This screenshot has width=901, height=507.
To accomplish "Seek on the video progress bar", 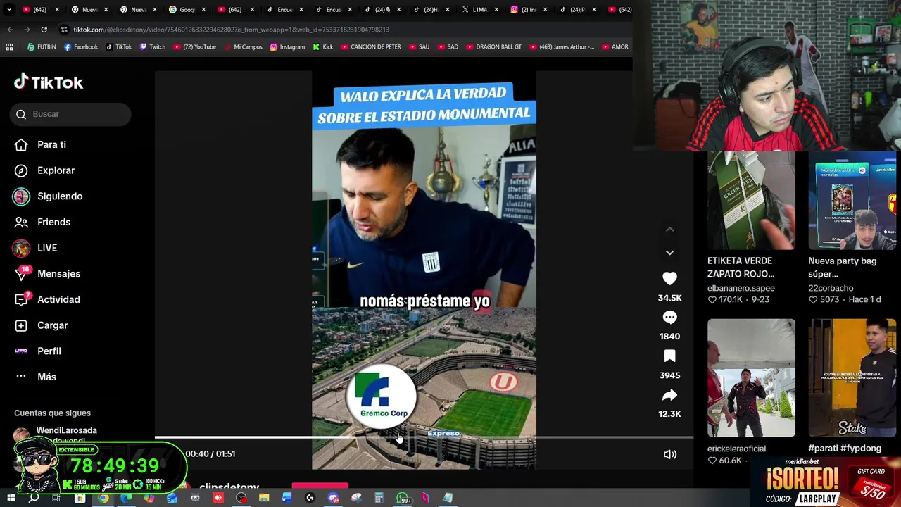I will pyautogui.click(x=424, y=437).
